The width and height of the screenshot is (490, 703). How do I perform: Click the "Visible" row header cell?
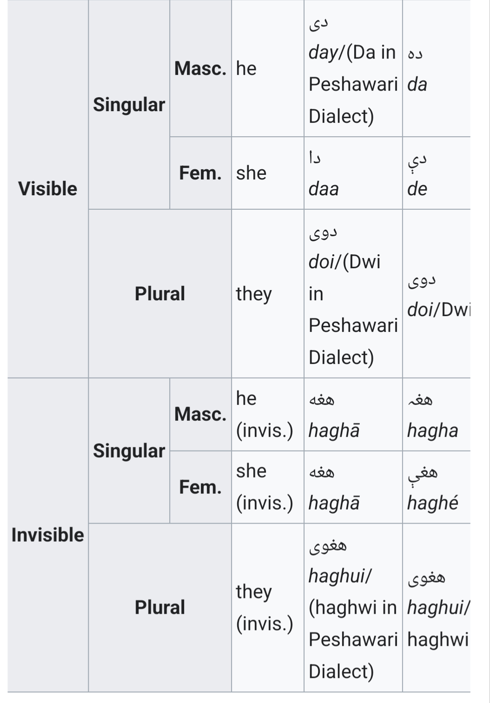click(47, 189)
